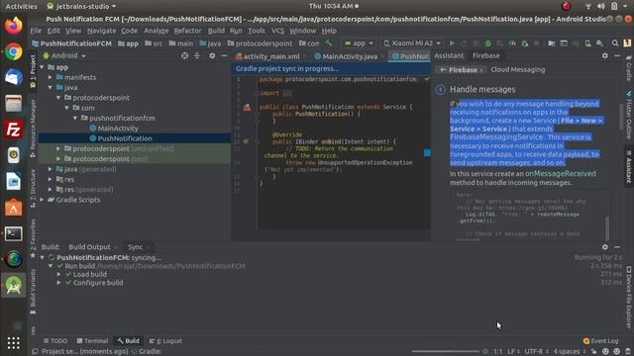Open the Refactor menu
The image size is (634, 356).
pos(187,31)
